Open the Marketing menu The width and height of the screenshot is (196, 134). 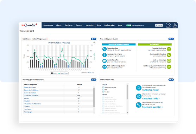pyautogui.click(x=90, y=25)
